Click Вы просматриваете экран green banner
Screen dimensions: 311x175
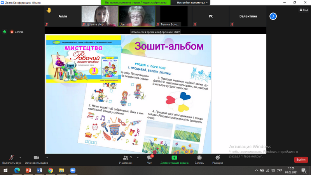tap(136, 3)
